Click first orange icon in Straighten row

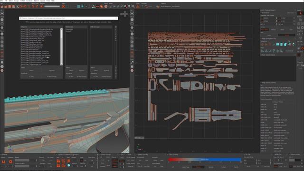[263, 44]
